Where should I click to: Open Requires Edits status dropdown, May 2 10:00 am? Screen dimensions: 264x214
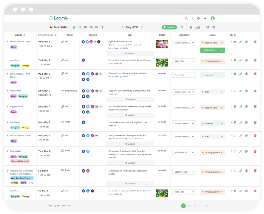(213, 43)
